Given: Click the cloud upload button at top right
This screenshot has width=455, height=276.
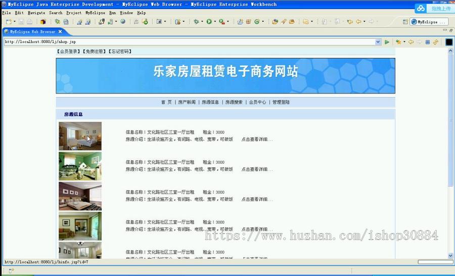Looking at the screenshot, I should click(434, 9).
